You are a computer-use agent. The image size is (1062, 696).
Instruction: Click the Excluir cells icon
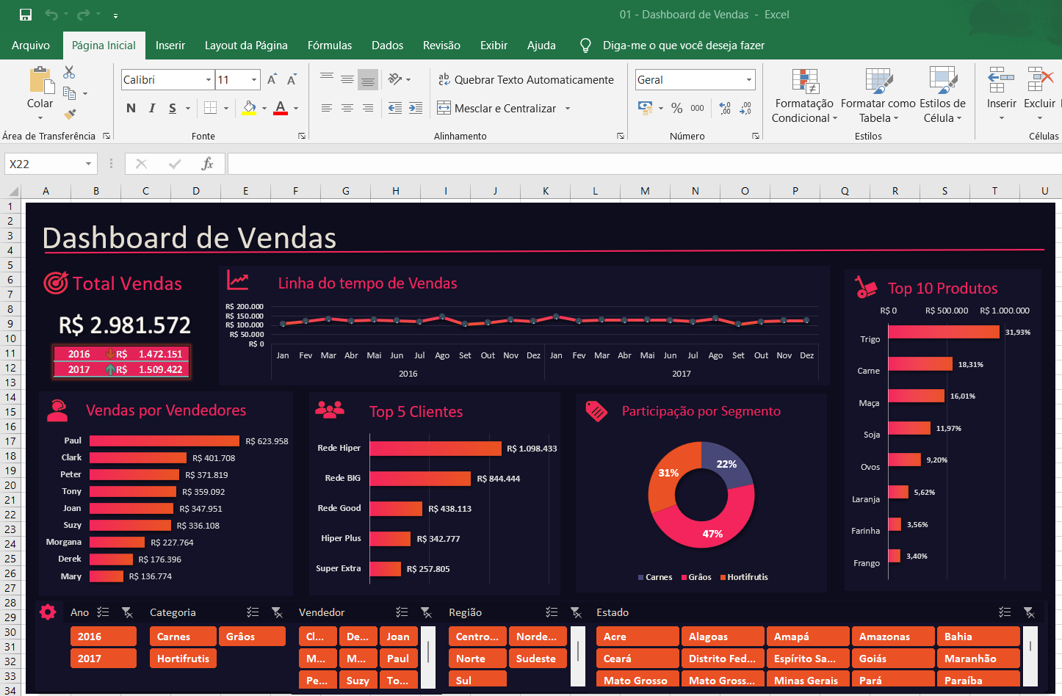[1040, 79]
